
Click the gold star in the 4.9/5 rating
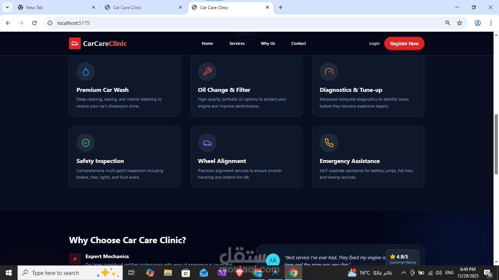[x=393, y=257]
